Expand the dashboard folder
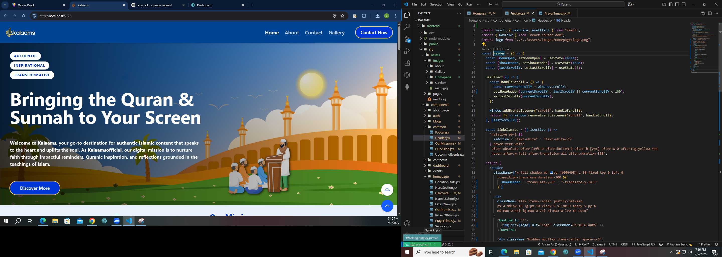 [x=439, y=166]
